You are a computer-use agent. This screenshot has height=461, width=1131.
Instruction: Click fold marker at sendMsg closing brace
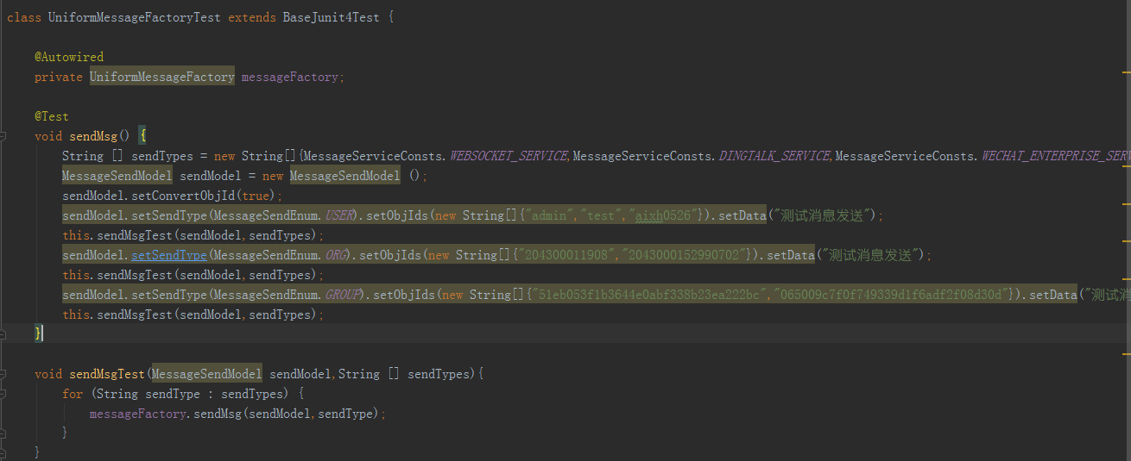click(x=4, y=333)
